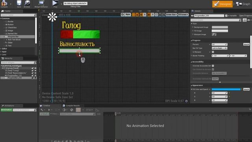Toggle visibility eye of Canvas Panel row
The image size is (252, 142).
(x=35, y=68)
